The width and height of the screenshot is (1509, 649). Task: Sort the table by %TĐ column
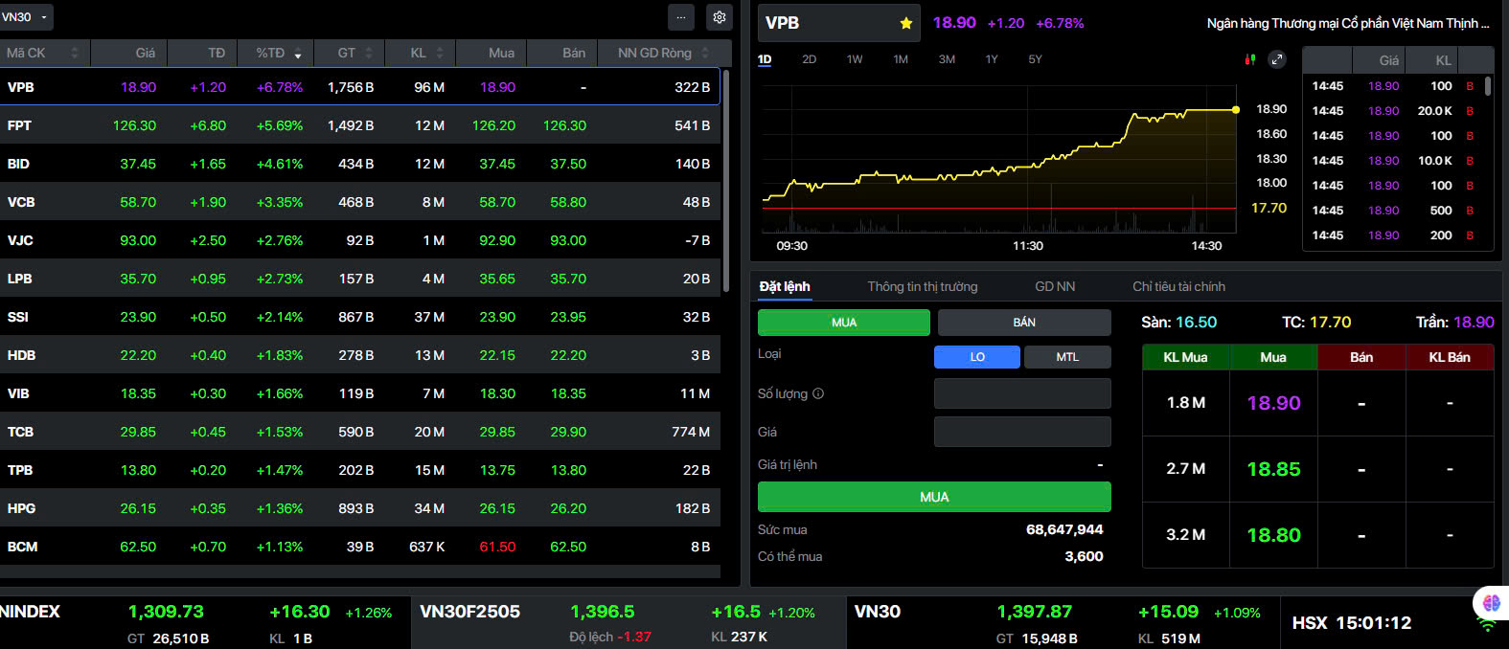pyautogui.click(x=278, y=53)
